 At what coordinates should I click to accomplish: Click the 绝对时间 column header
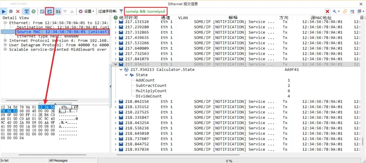[x=128, y=18]
